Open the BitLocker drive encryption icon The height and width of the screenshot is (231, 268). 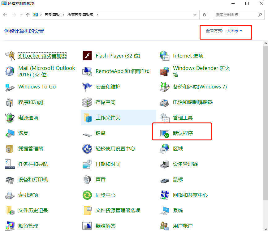click(10, 56)
